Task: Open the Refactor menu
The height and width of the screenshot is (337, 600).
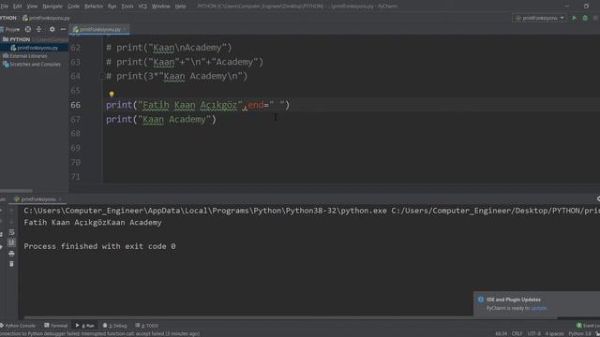Action: coord(94,7)
